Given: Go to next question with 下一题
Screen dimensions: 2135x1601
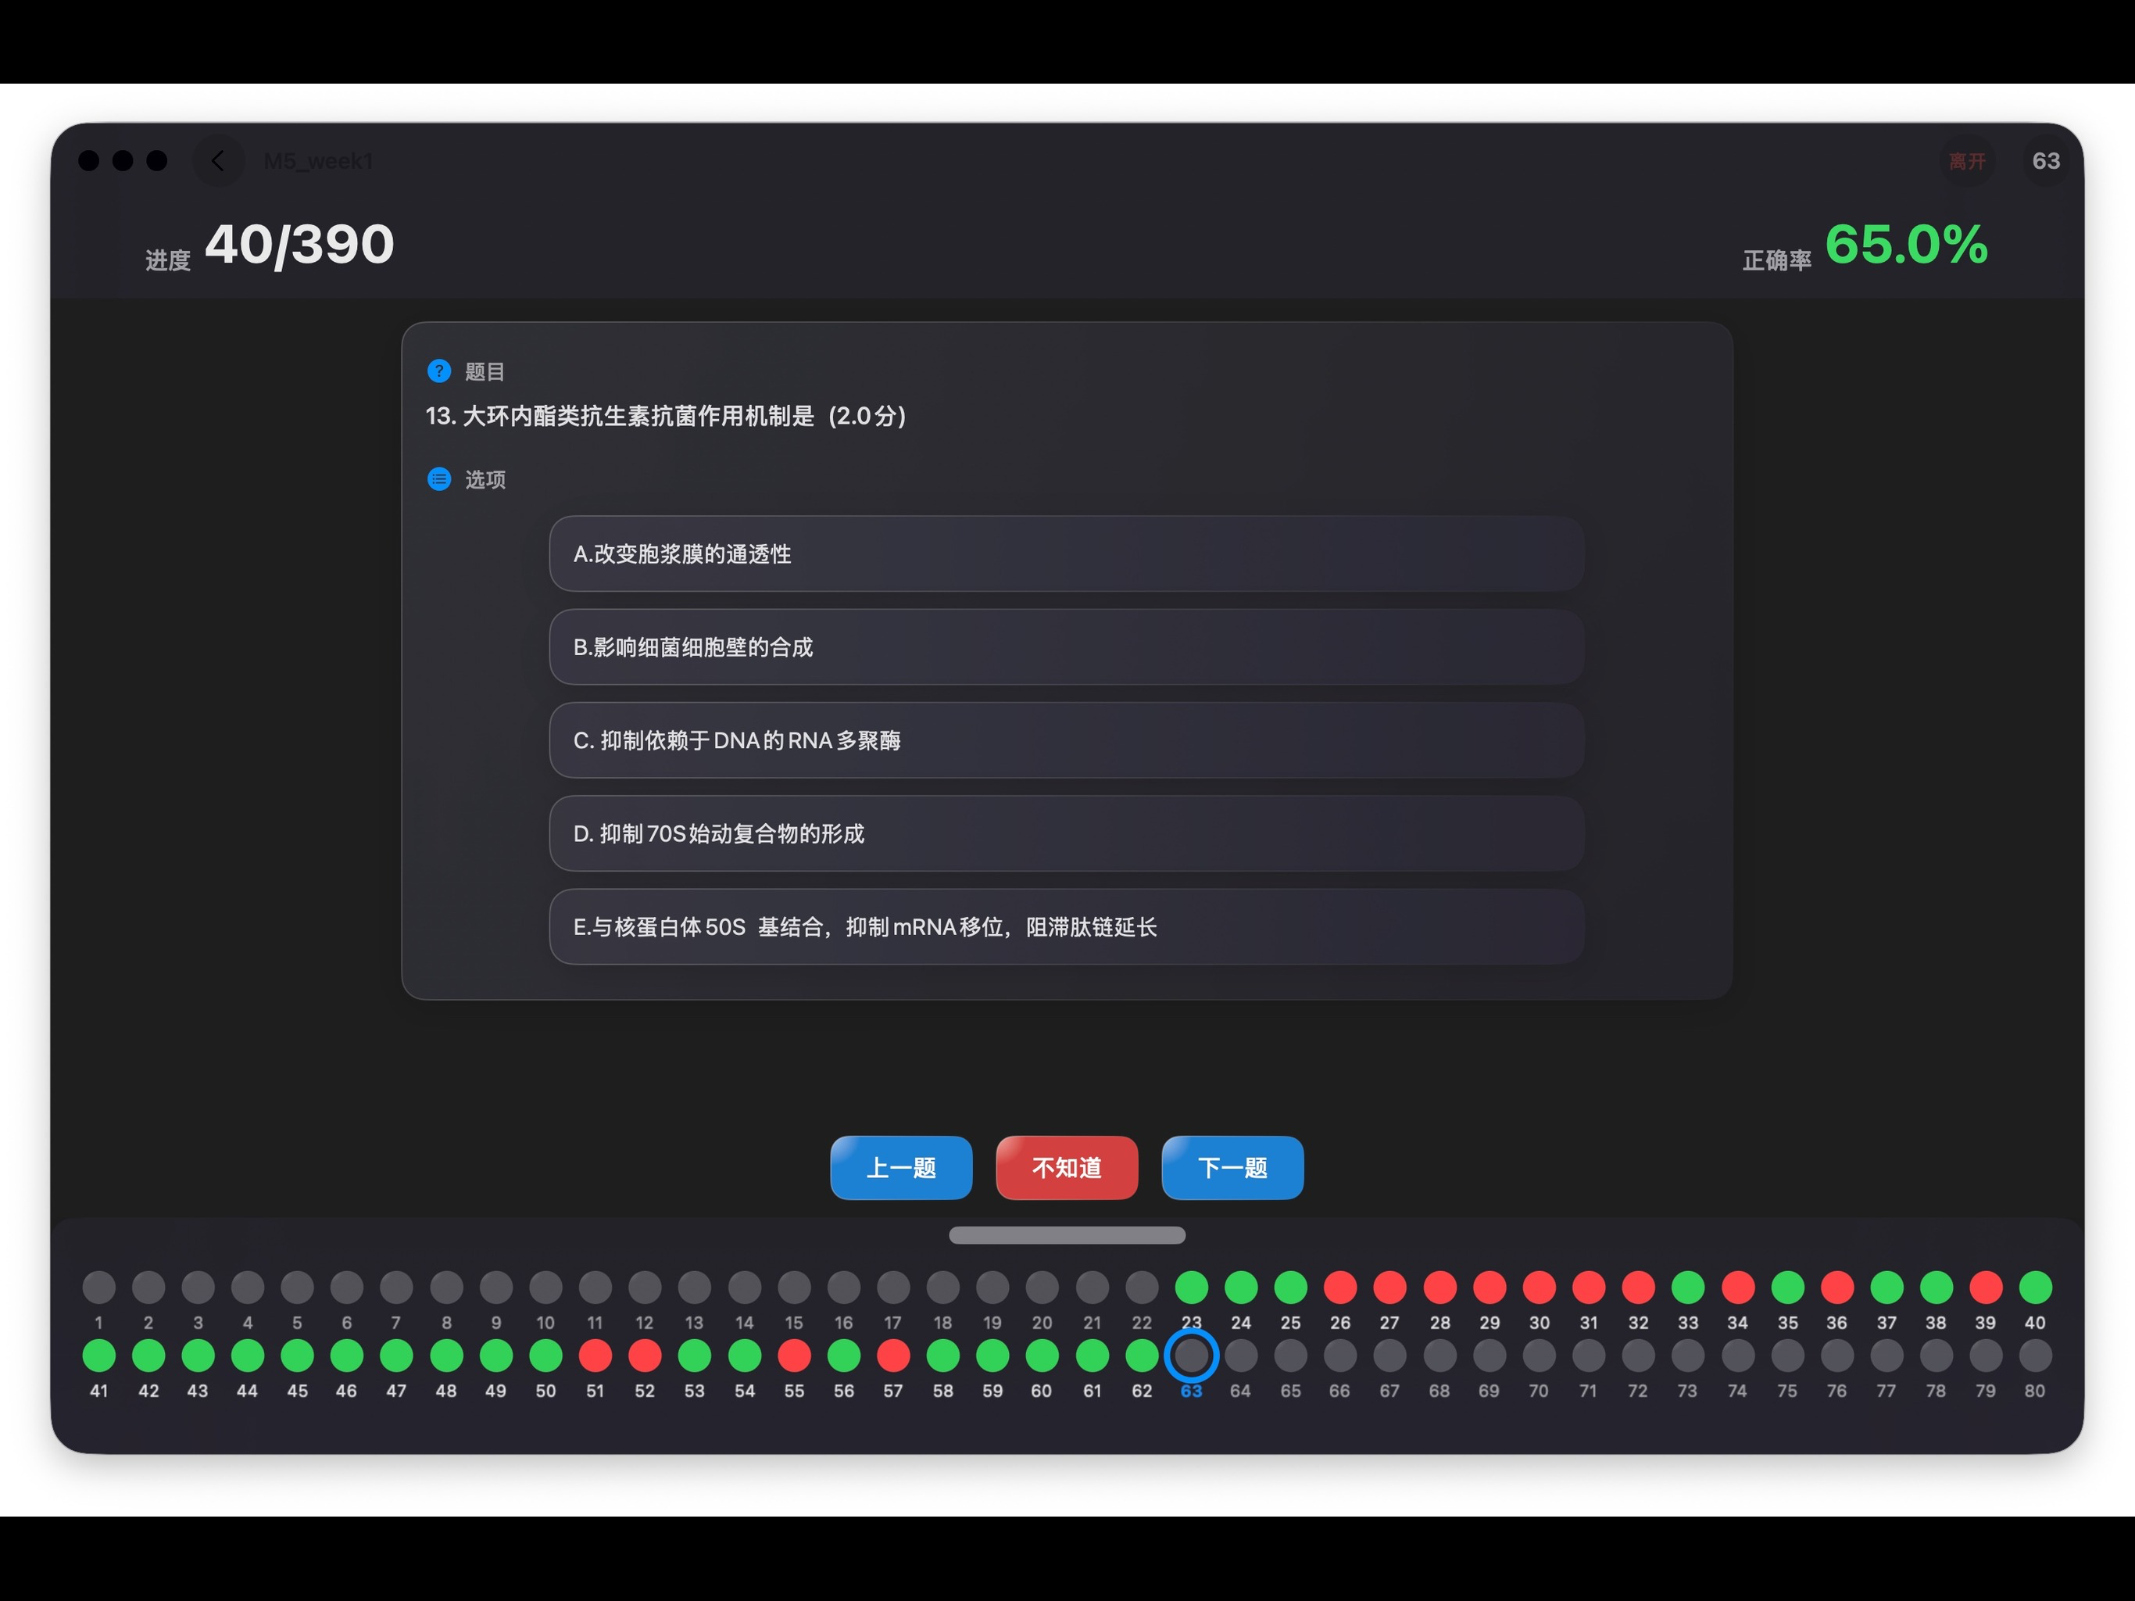Looking at the screenshot, I should pyautogui.click(x=1232, y=1167).
